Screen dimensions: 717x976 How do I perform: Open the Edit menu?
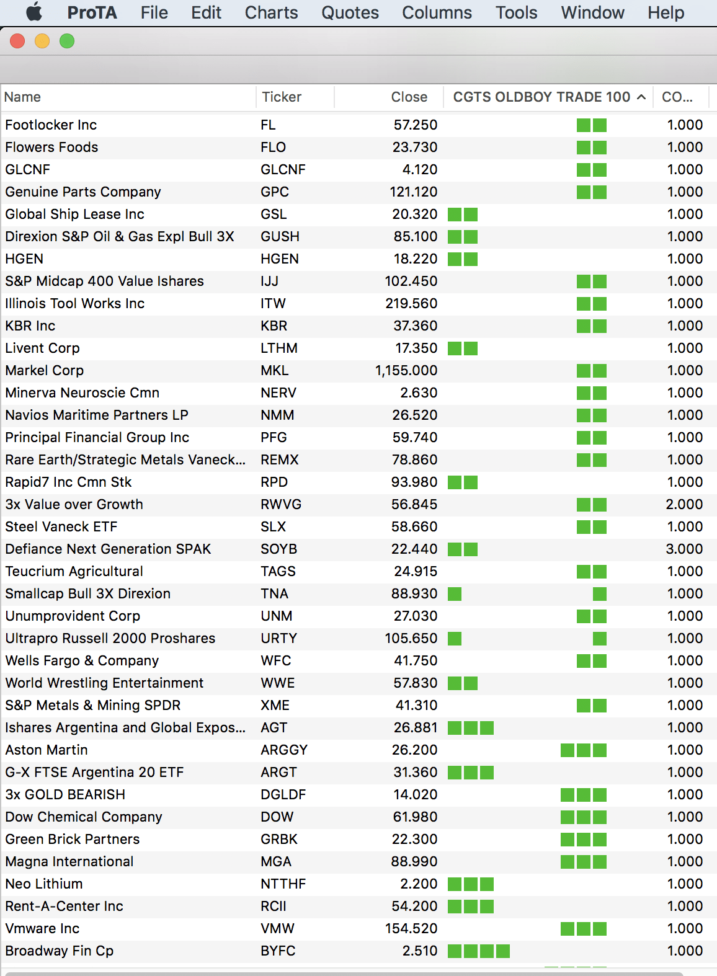(206, 12)
